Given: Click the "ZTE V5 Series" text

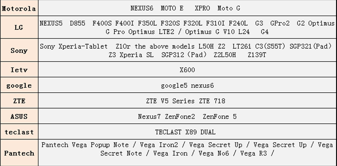Looking at the screenshot, I should click(170, 101).
